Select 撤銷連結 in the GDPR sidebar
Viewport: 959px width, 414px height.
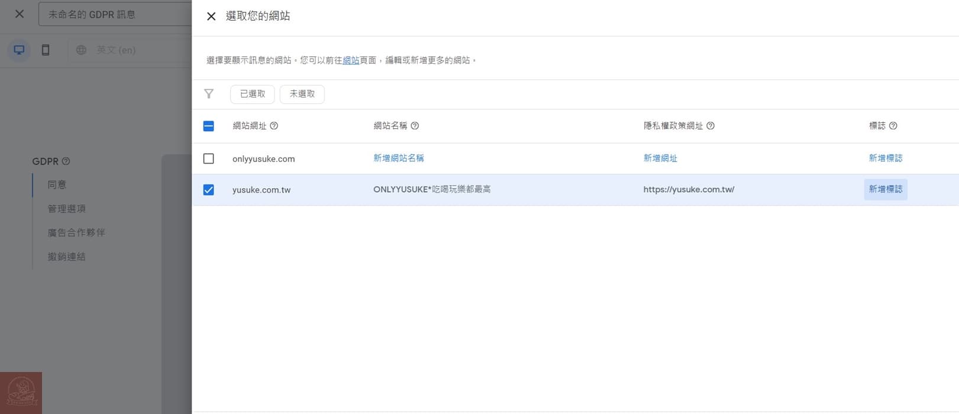(67, 257)
